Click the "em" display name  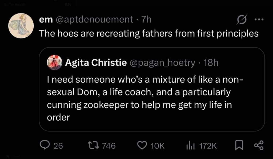point(46,19)
